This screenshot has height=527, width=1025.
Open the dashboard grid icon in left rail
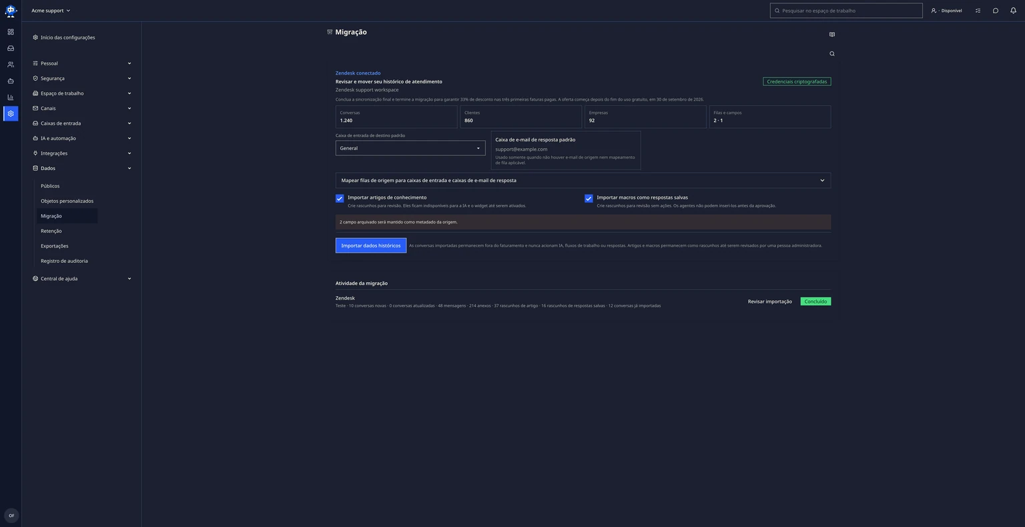[11, 32]
